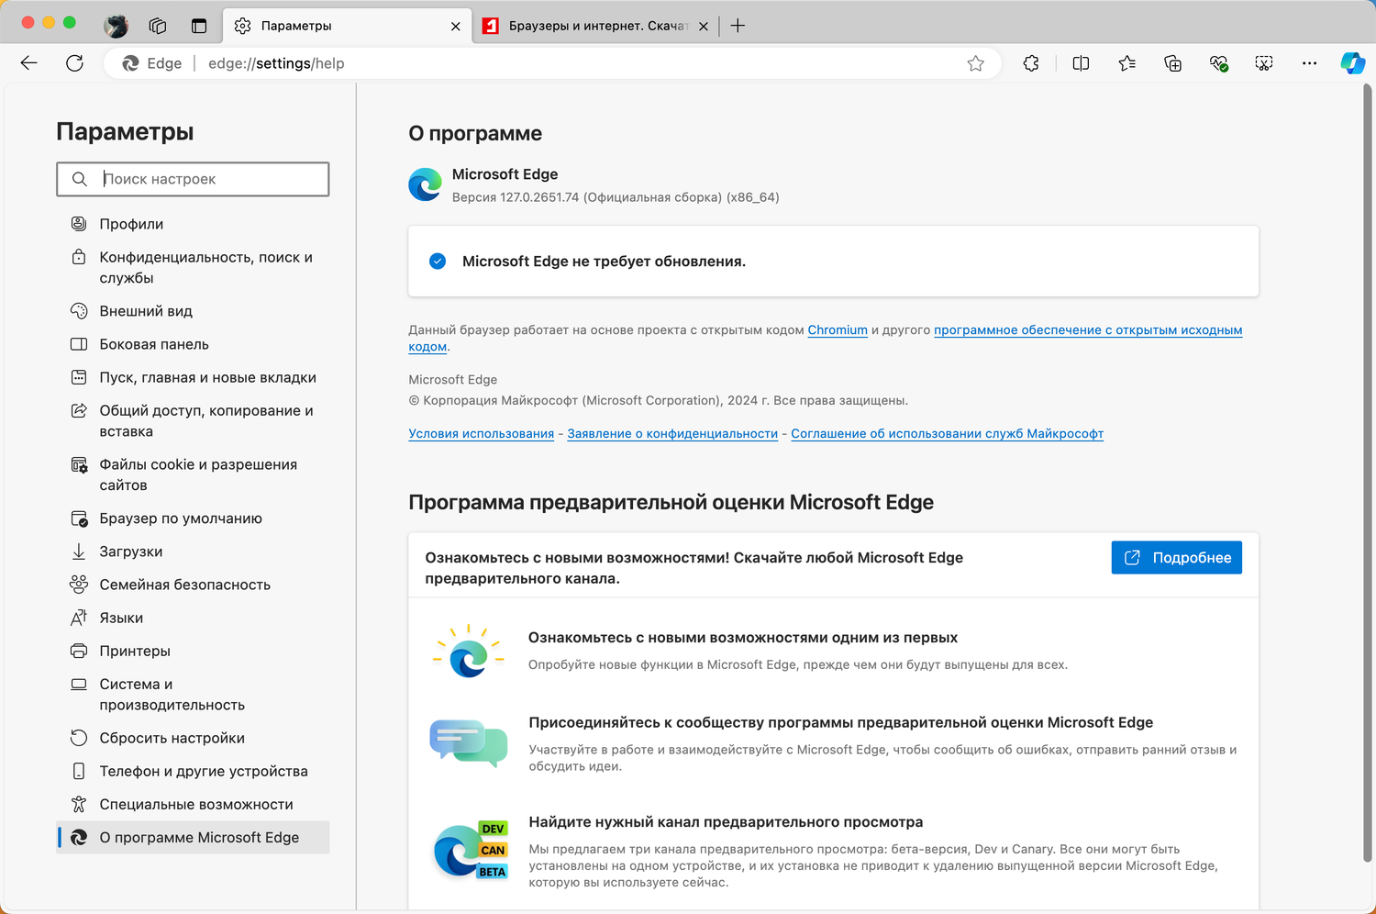Click the Подробнее button
The image size is (1376, 914).
point(1176,558)
